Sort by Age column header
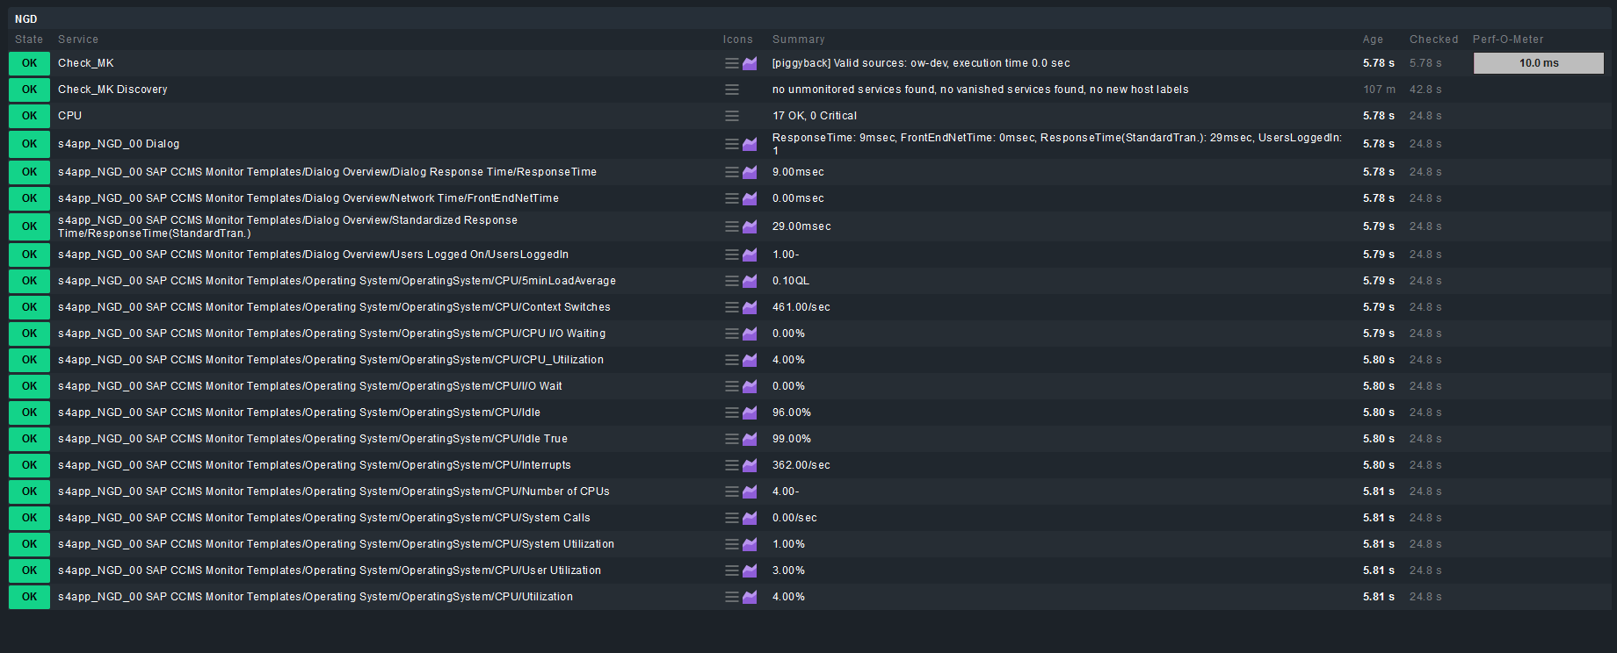Viewport: 1617px width, 653px height. pyautogui.click(x=1373, y=39)
